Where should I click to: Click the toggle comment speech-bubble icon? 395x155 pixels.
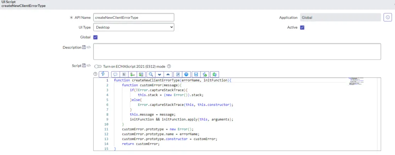coord(115,74)
